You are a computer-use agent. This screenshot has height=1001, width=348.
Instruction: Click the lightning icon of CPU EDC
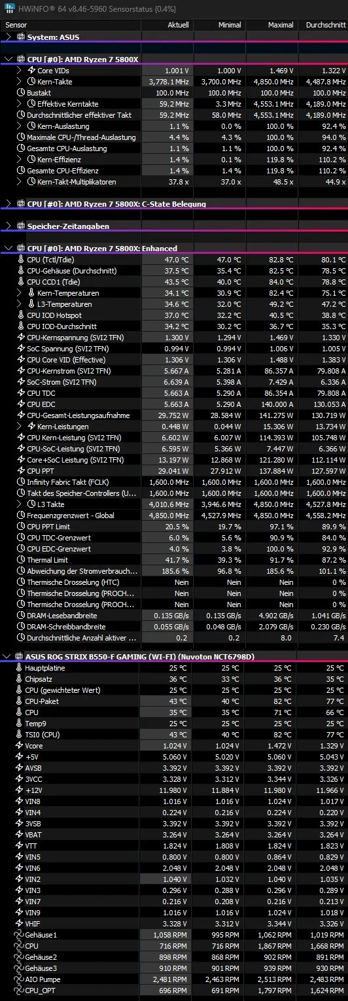(20, 404)
